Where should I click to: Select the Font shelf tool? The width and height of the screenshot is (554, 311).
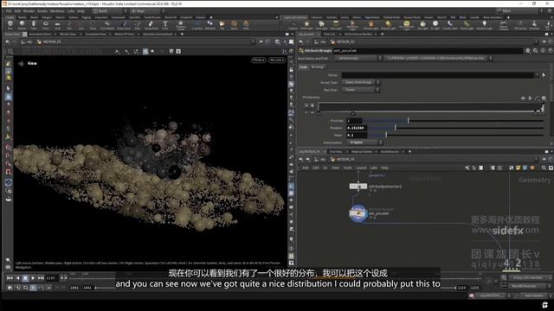(x=165, y=25)
